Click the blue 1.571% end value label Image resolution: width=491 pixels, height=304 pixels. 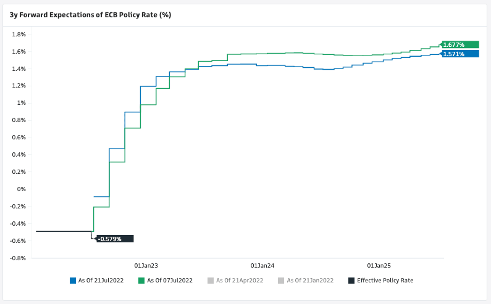tap(460, 54)
